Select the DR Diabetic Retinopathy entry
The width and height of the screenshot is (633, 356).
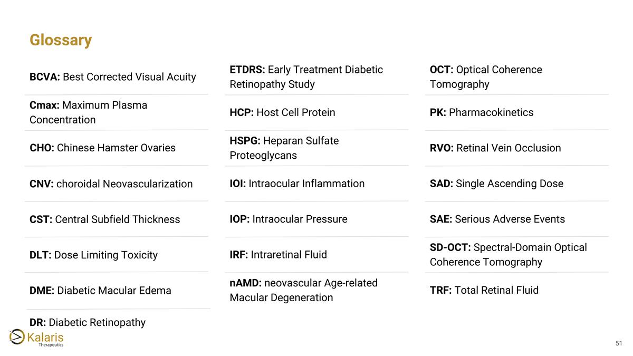[x=88, y=322]
